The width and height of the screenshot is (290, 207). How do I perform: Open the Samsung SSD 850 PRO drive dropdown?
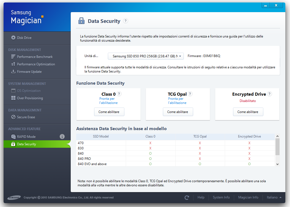click(146, 56)
